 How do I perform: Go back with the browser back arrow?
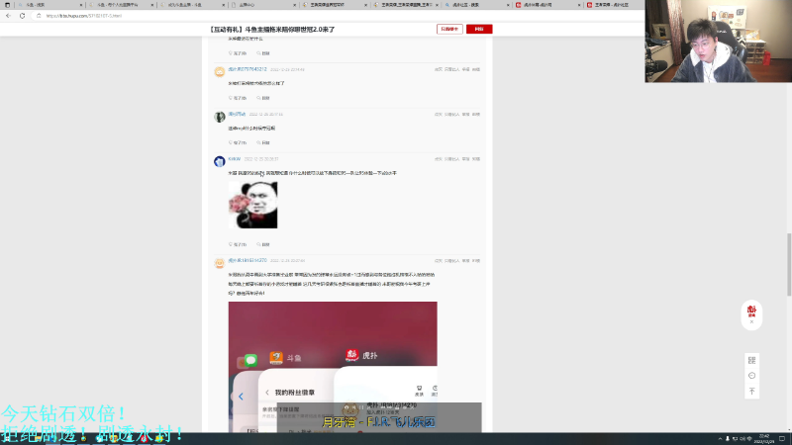[x=8, y=16]
